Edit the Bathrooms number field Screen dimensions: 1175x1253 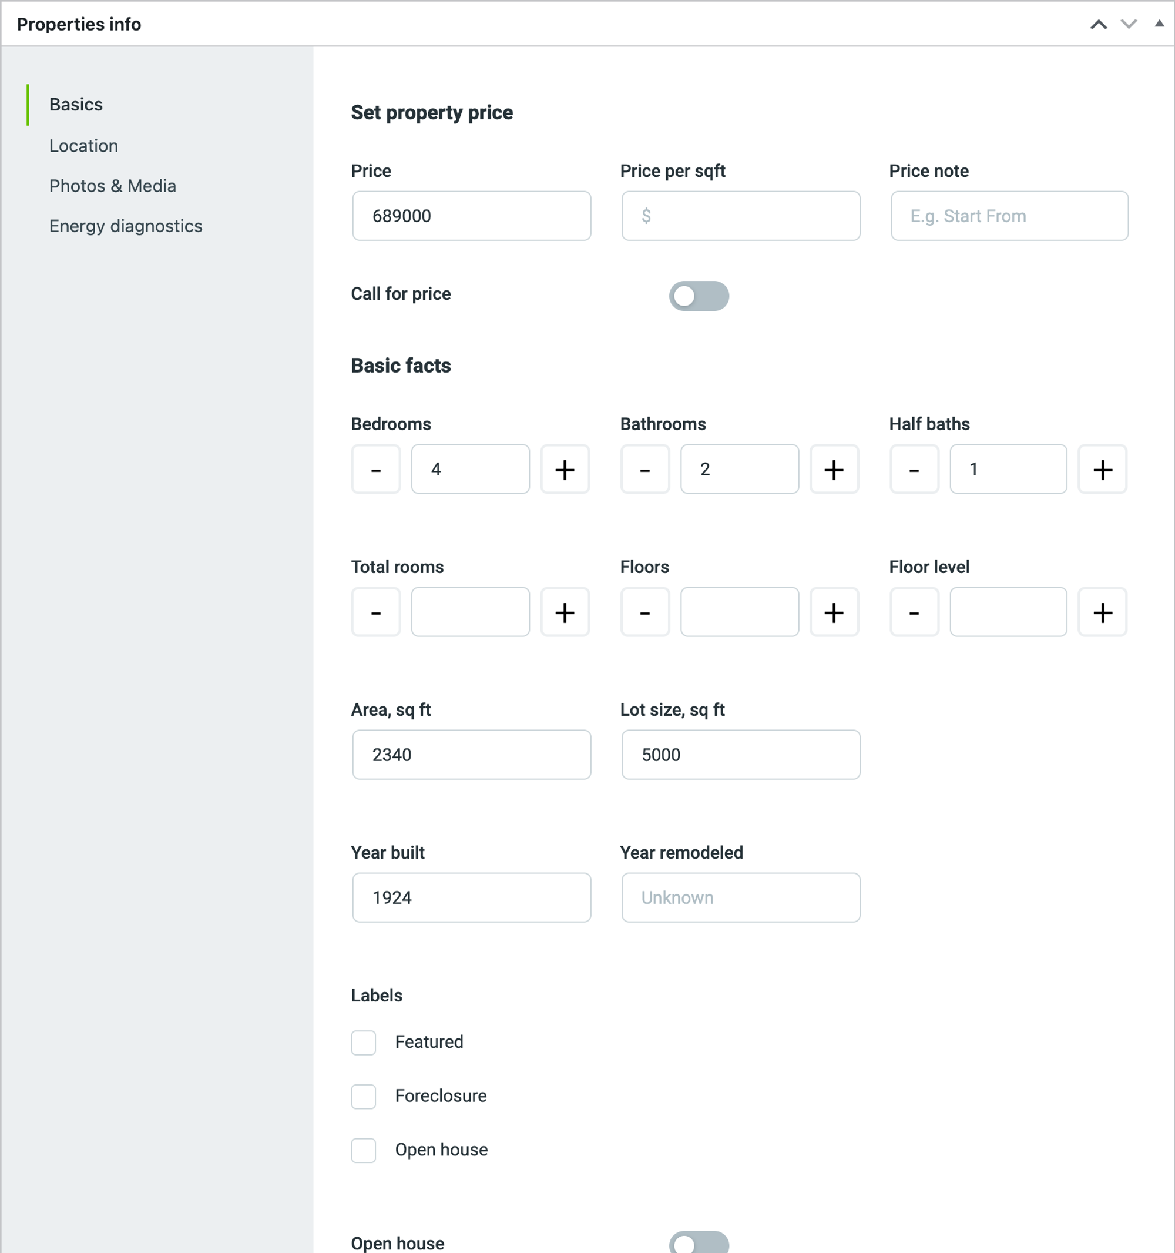tap(740, 469)
